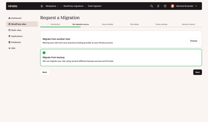The image size is (208, 122).
Task: Open notifications bell icon
Action: pyautogui.click(x=158, y=6)
